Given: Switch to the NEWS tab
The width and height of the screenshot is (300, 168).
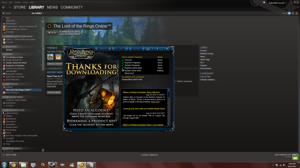Looking at the screenshot, I should [52, 7].
